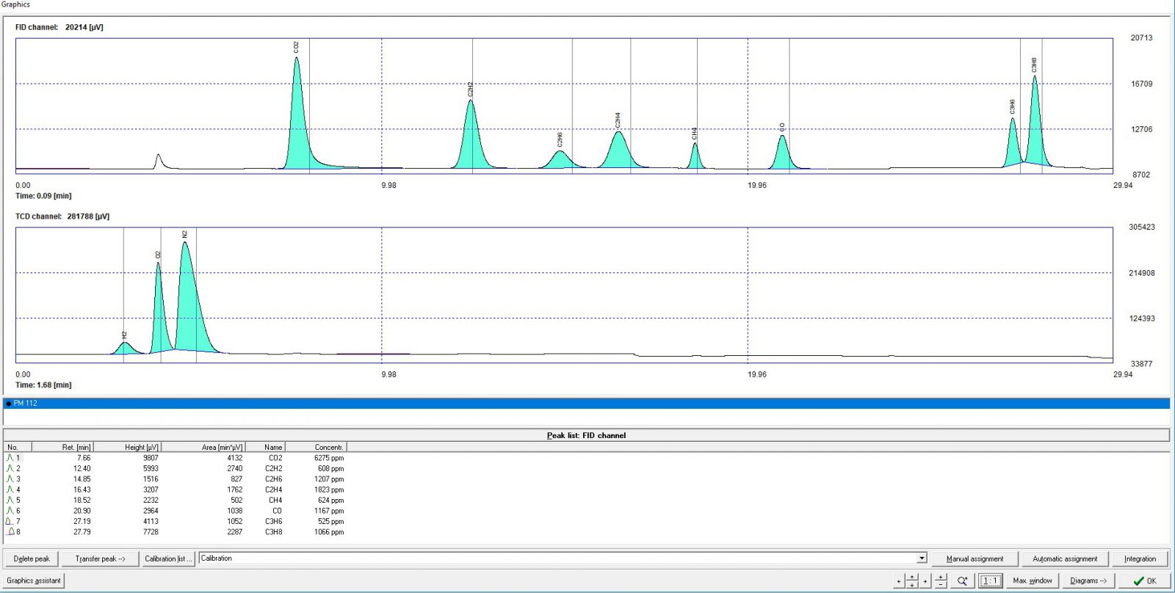Click the scroll left arrow button
This screenshot has width=1175, height=593.
(899, 581)
